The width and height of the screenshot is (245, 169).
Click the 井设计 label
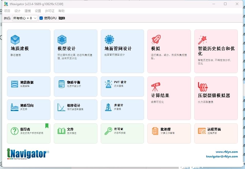click(119, 105)
